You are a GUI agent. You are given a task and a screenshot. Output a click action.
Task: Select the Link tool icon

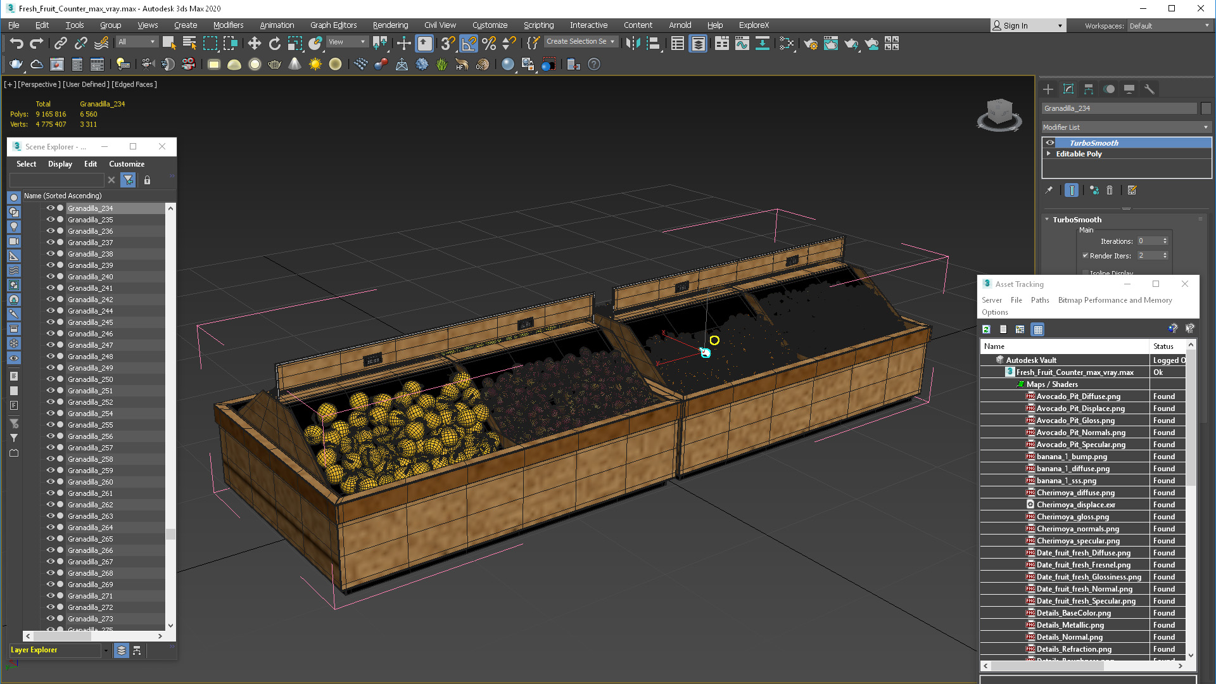(x=60, y=43)
